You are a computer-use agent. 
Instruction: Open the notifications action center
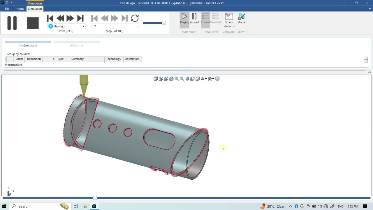(x=365, y=206)
